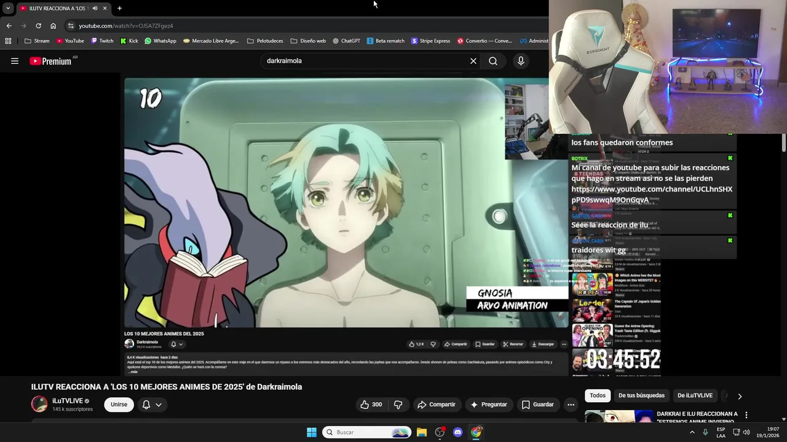The height and width of the screenshot is (442, 787).
Task: Join channel with Unirse button
Action: [x=119, y=405]
